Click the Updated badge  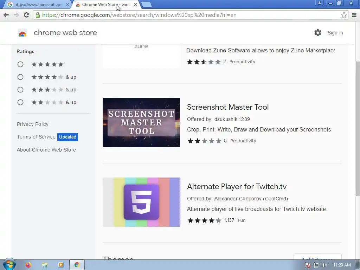(x=67, y=137)
